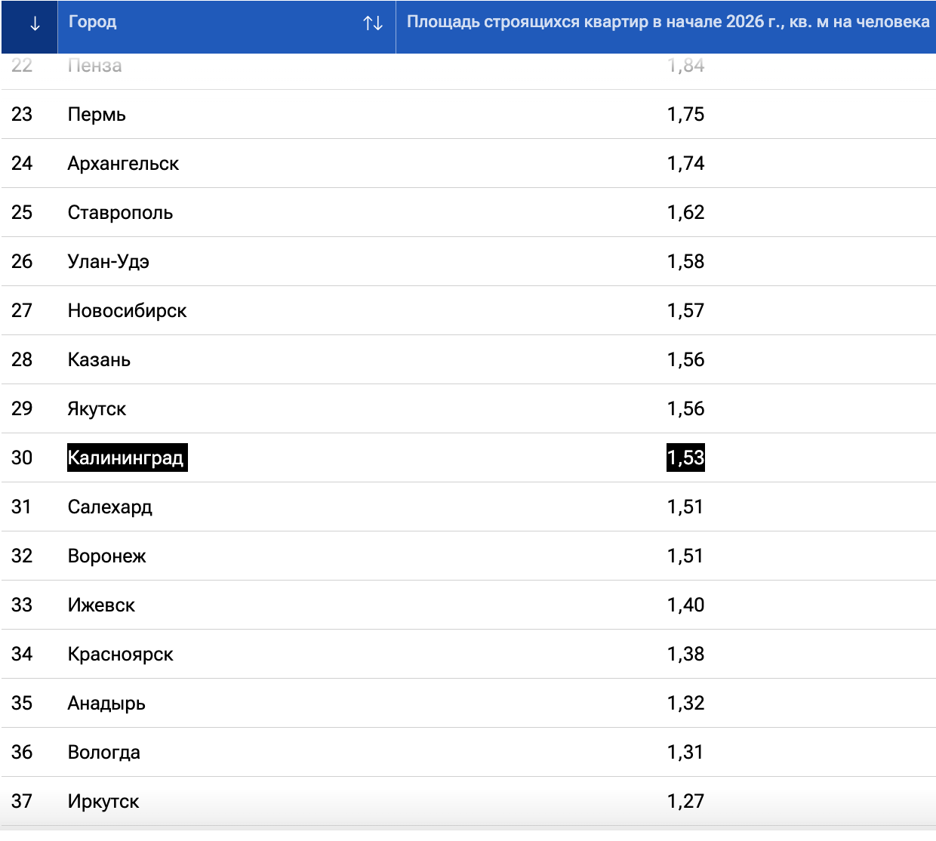Click the Анадырь table entry

[106, 704]
